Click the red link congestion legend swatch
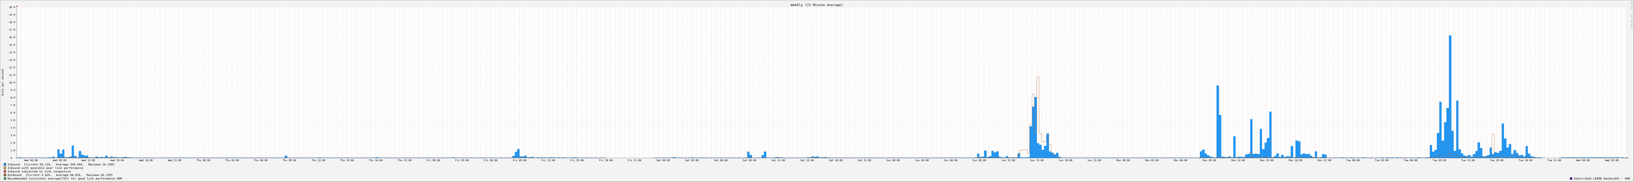 [x=5, y=171]
